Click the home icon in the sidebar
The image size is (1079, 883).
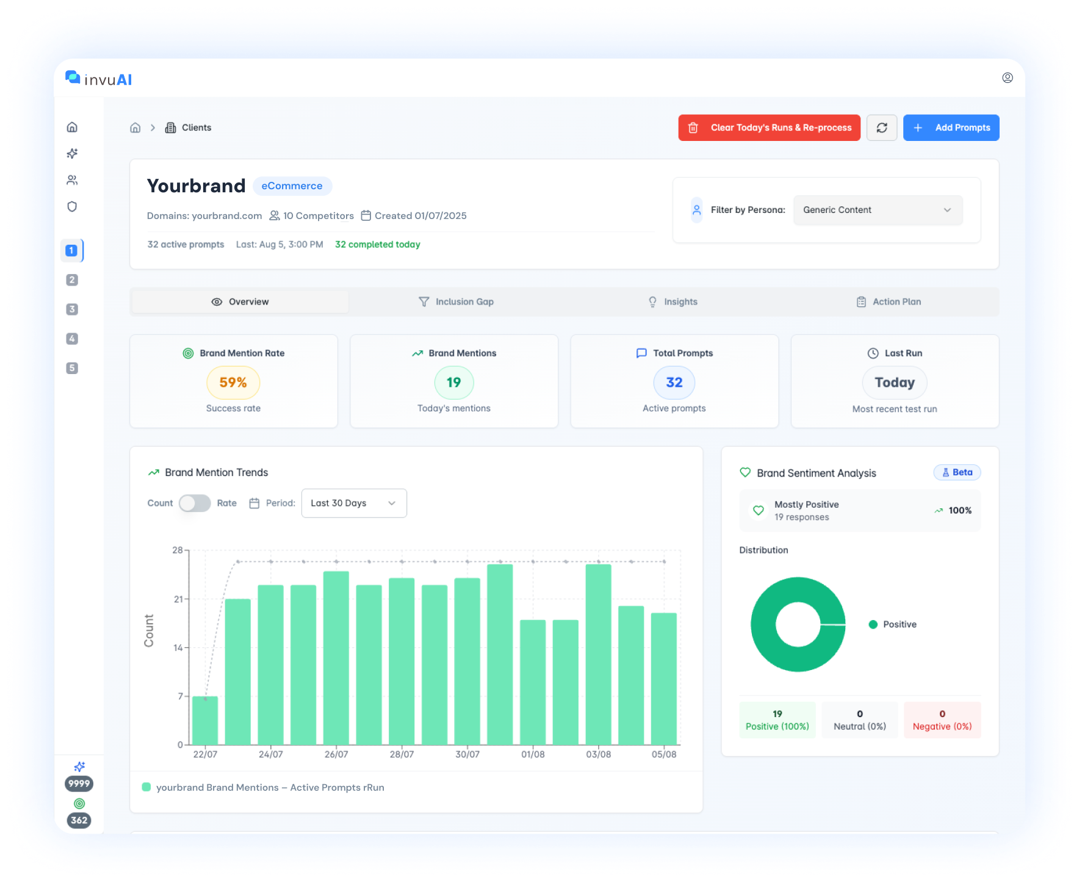click(72, 127)
